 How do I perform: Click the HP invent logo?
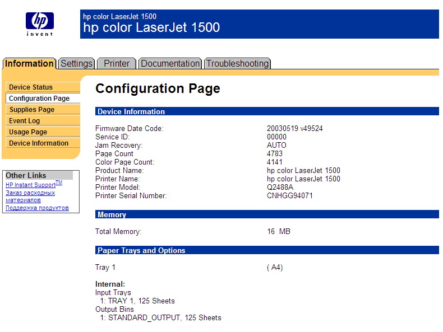click(x=40, y=24)
